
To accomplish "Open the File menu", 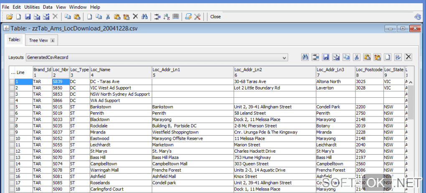I will click(x=5, y=7).
